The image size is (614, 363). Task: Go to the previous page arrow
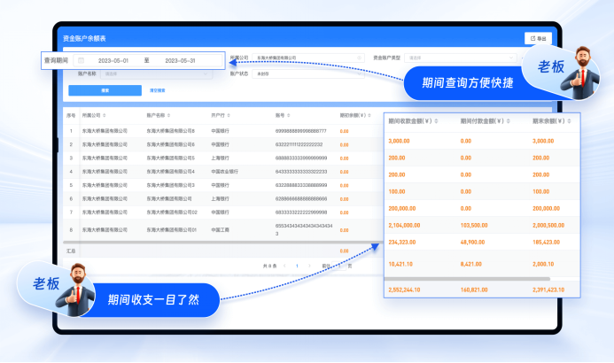tap(286, 266)
